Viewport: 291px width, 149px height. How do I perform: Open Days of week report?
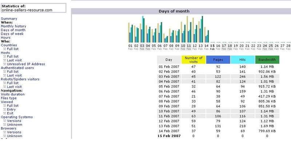pyautogui.click(x=12, y=34)
